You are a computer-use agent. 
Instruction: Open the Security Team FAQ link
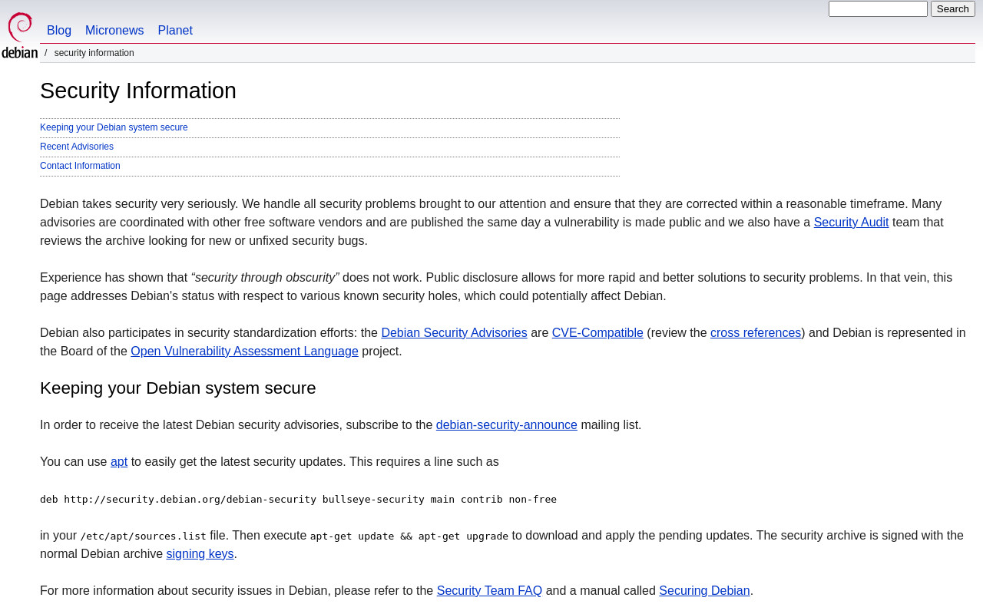[489, 591]
